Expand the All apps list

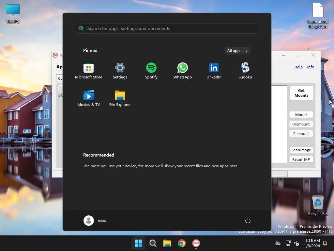237,51
